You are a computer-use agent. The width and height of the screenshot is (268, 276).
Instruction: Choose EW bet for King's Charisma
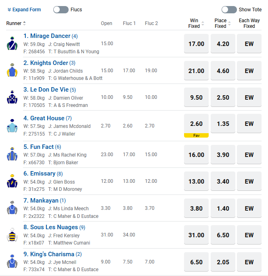[249, 262]
